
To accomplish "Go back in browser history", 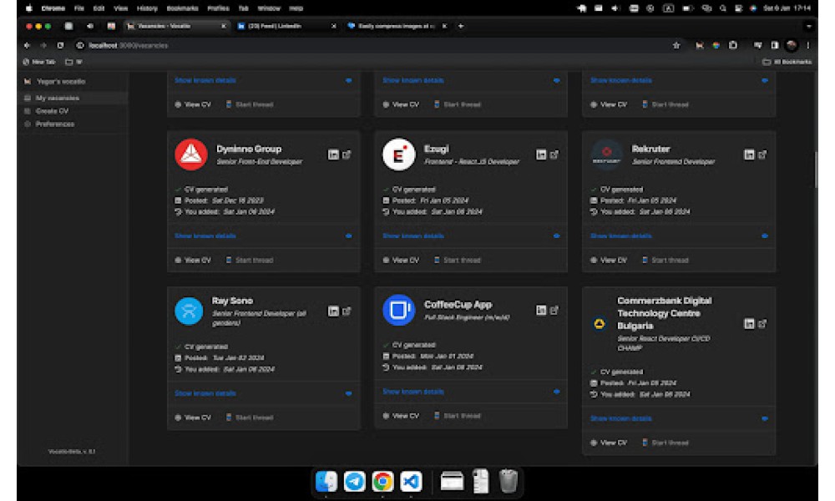I will 28,46.
